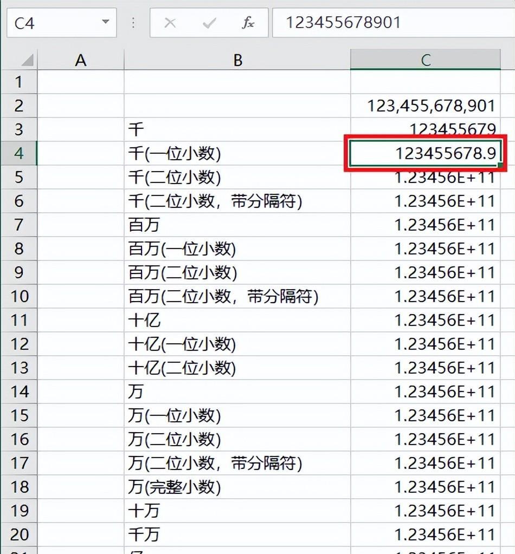515x554 pixels.
Task: Select row 14 header
Action: click(x=19, y=392)
